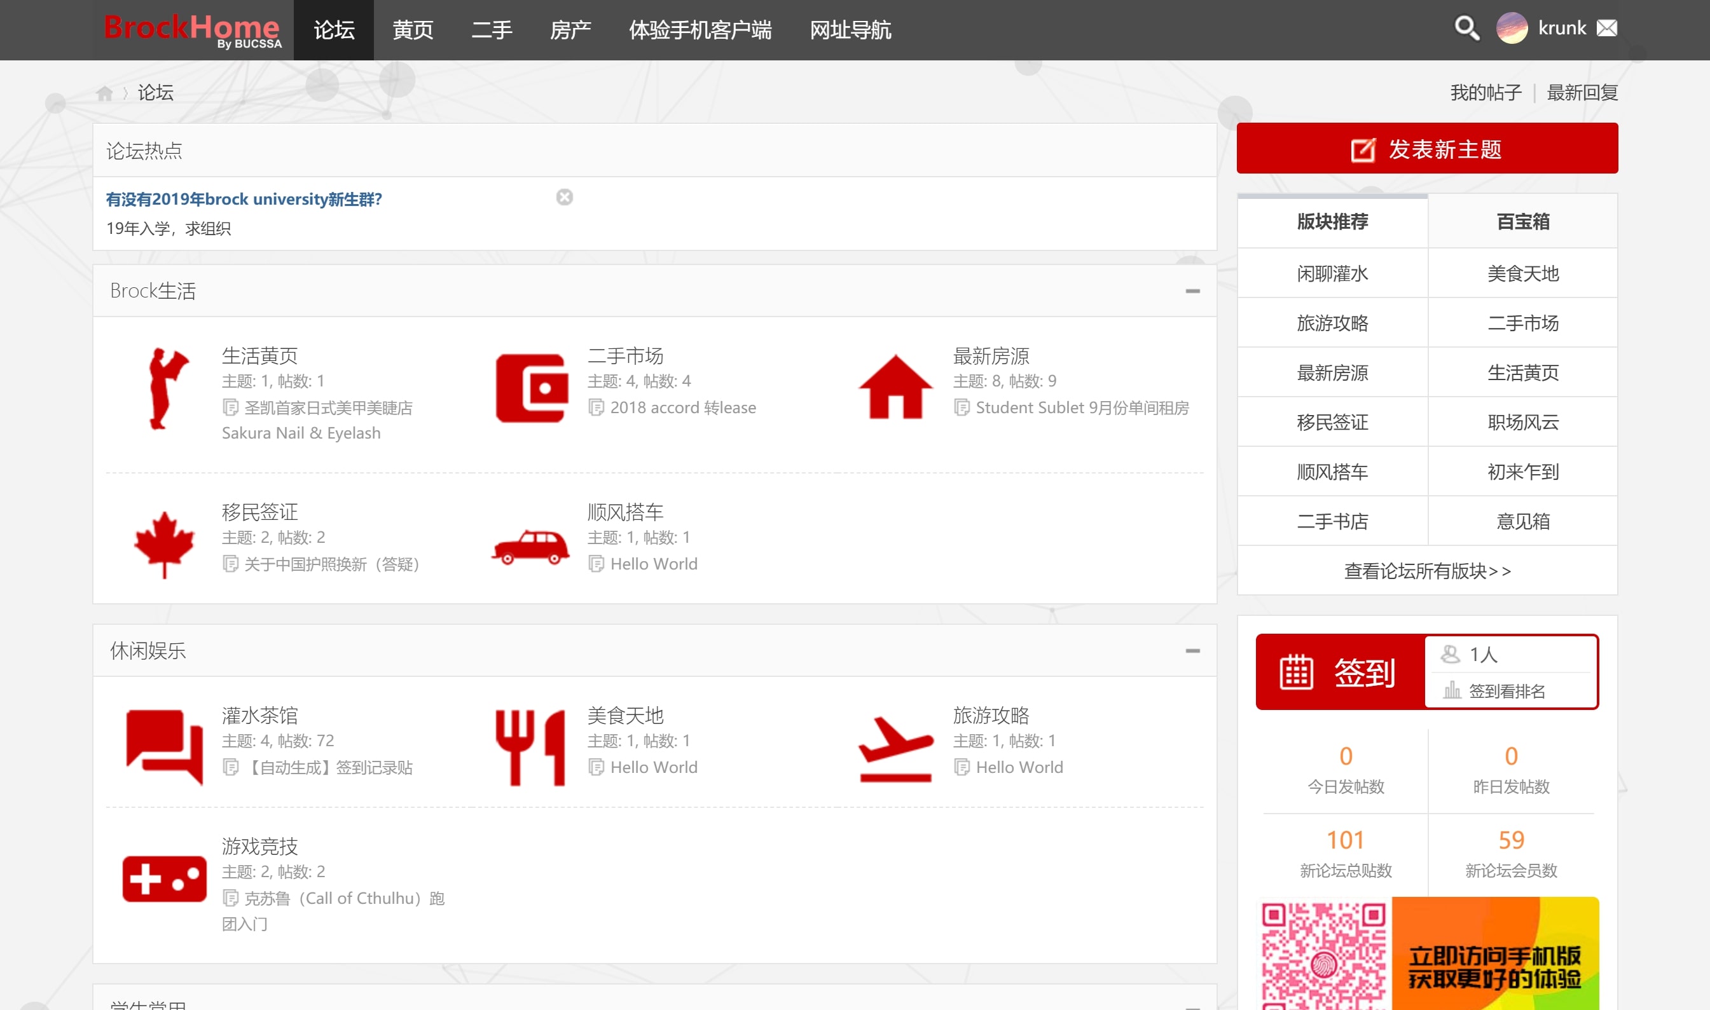This screenshot has height=1010, width=1710.
Task: Click the home breadcrumb icon
Action: [x=104, y=93]
